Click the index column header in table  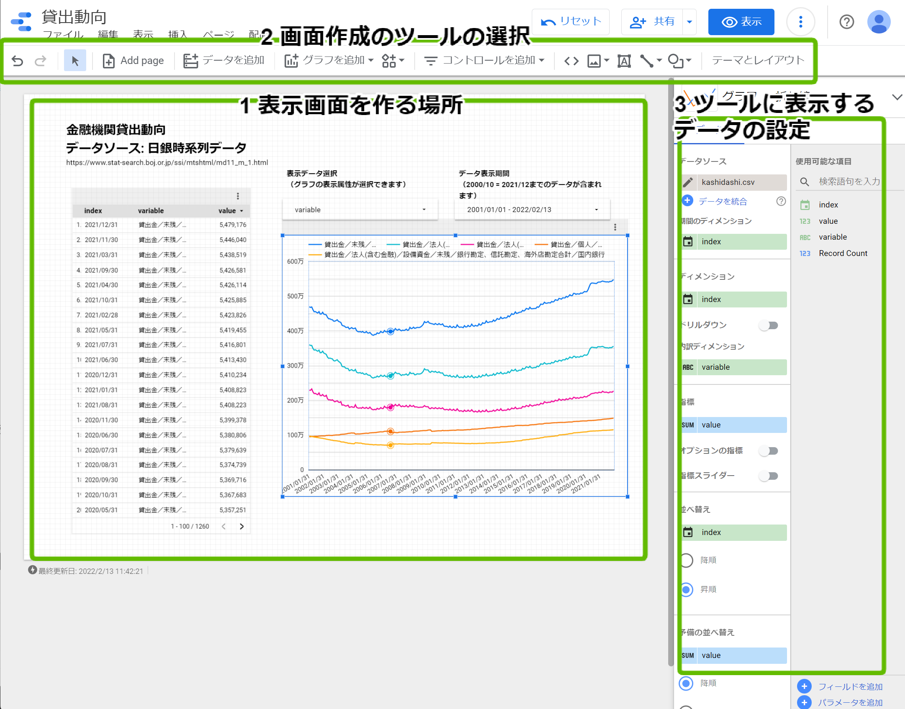(x=93, y=211)
